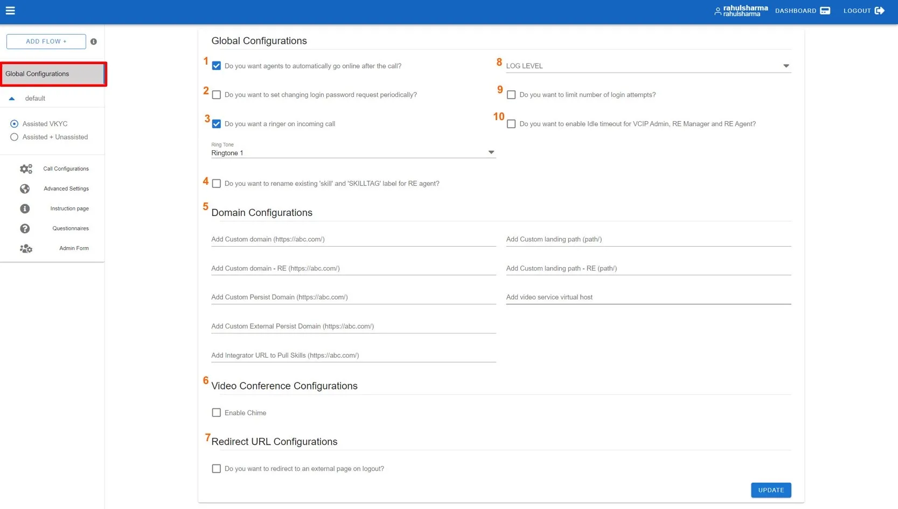Click the Admin Form users-cog icon
This screenshot has width=898, height=509.
26,248
